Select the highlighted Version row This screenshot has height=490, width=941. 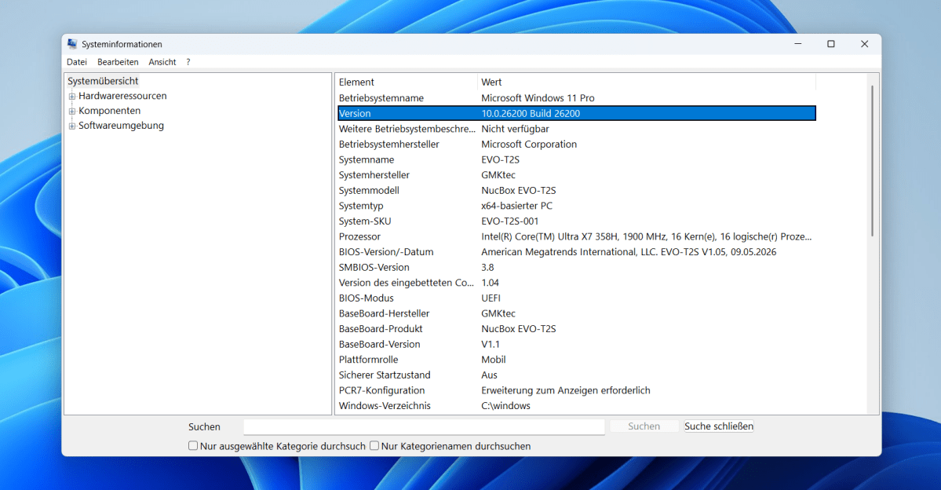pyautogui.click(x=576, y=114)
